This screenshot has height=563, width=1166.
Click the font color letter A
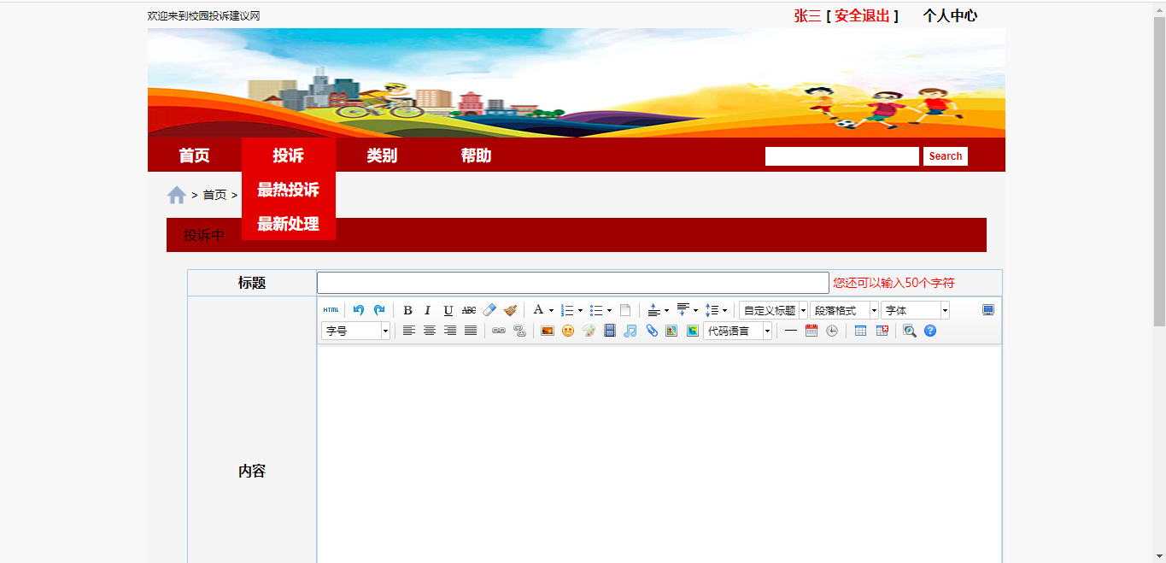tap(538, 310)
